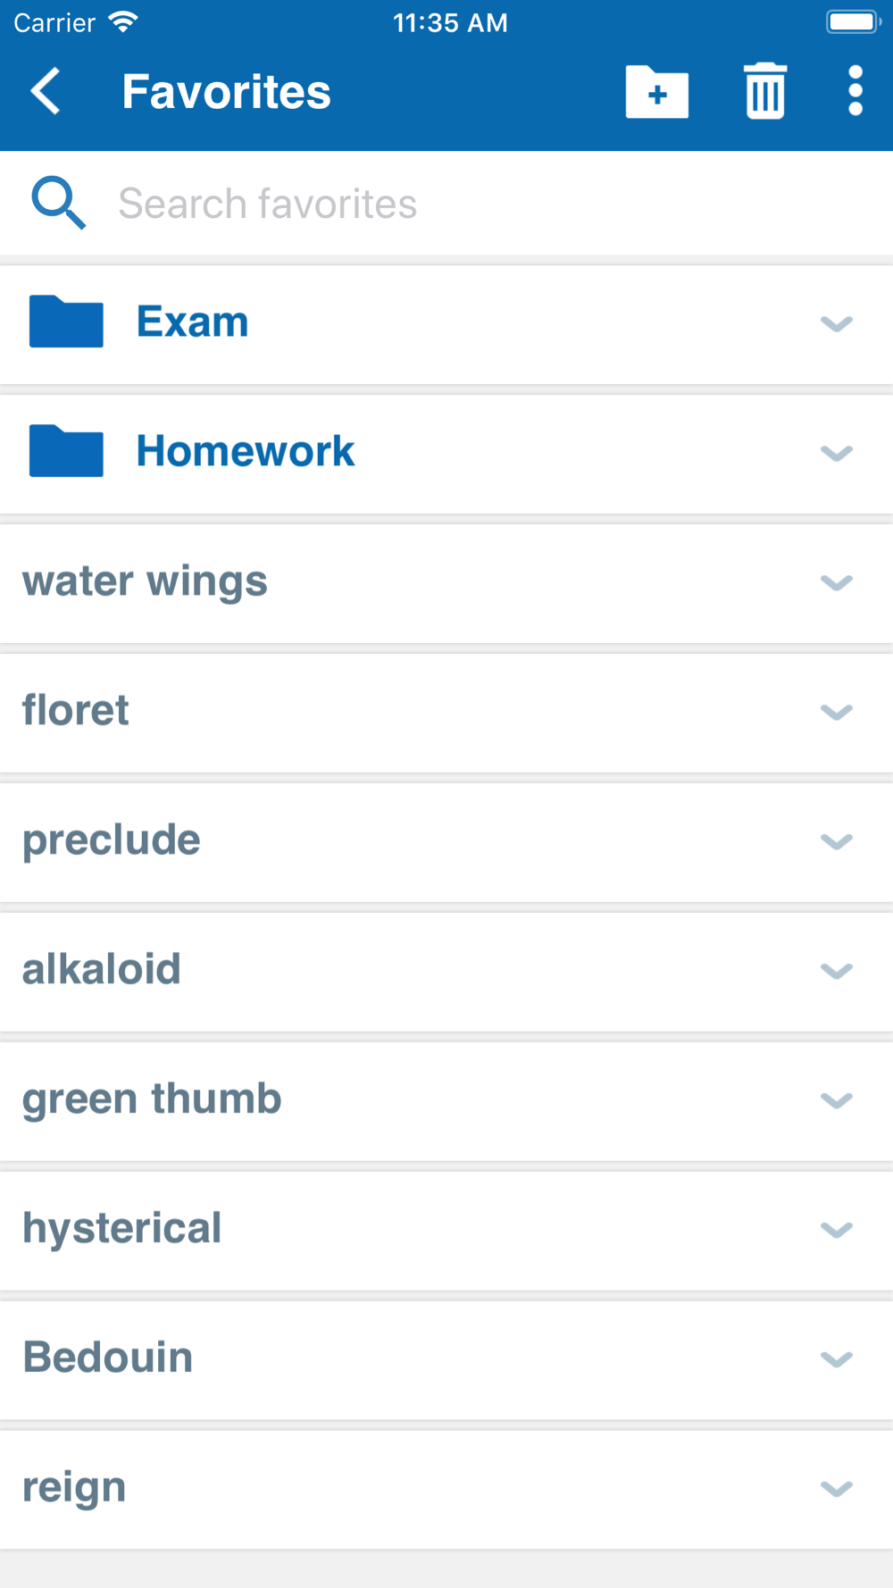The width and height of the screenshot is (893, 1588).
Task: Tap the Wi-Fi status icon
Action: click(x=123, y=22)
